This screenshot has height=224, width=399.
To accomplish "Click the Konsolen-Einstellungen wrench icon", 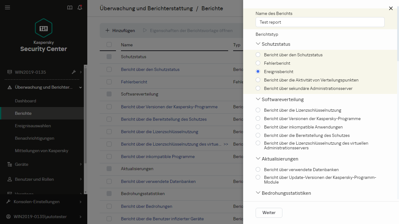I will click(9, 202).
